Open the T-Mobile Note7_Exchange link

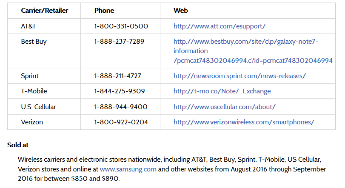coord(222,91)
